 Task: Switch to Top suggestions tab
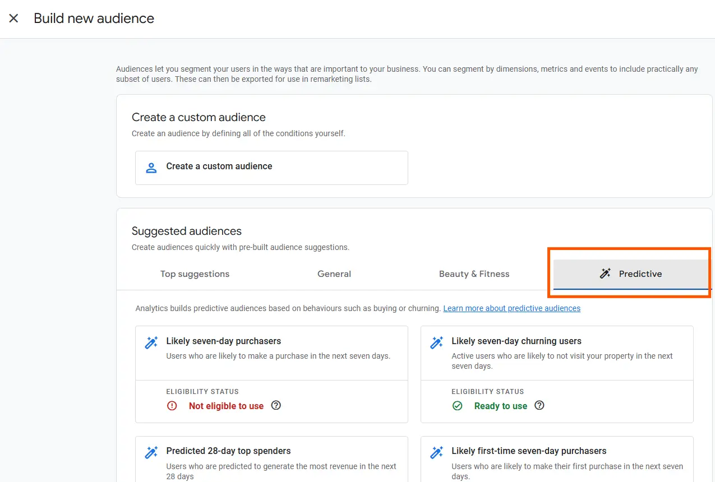195,274
